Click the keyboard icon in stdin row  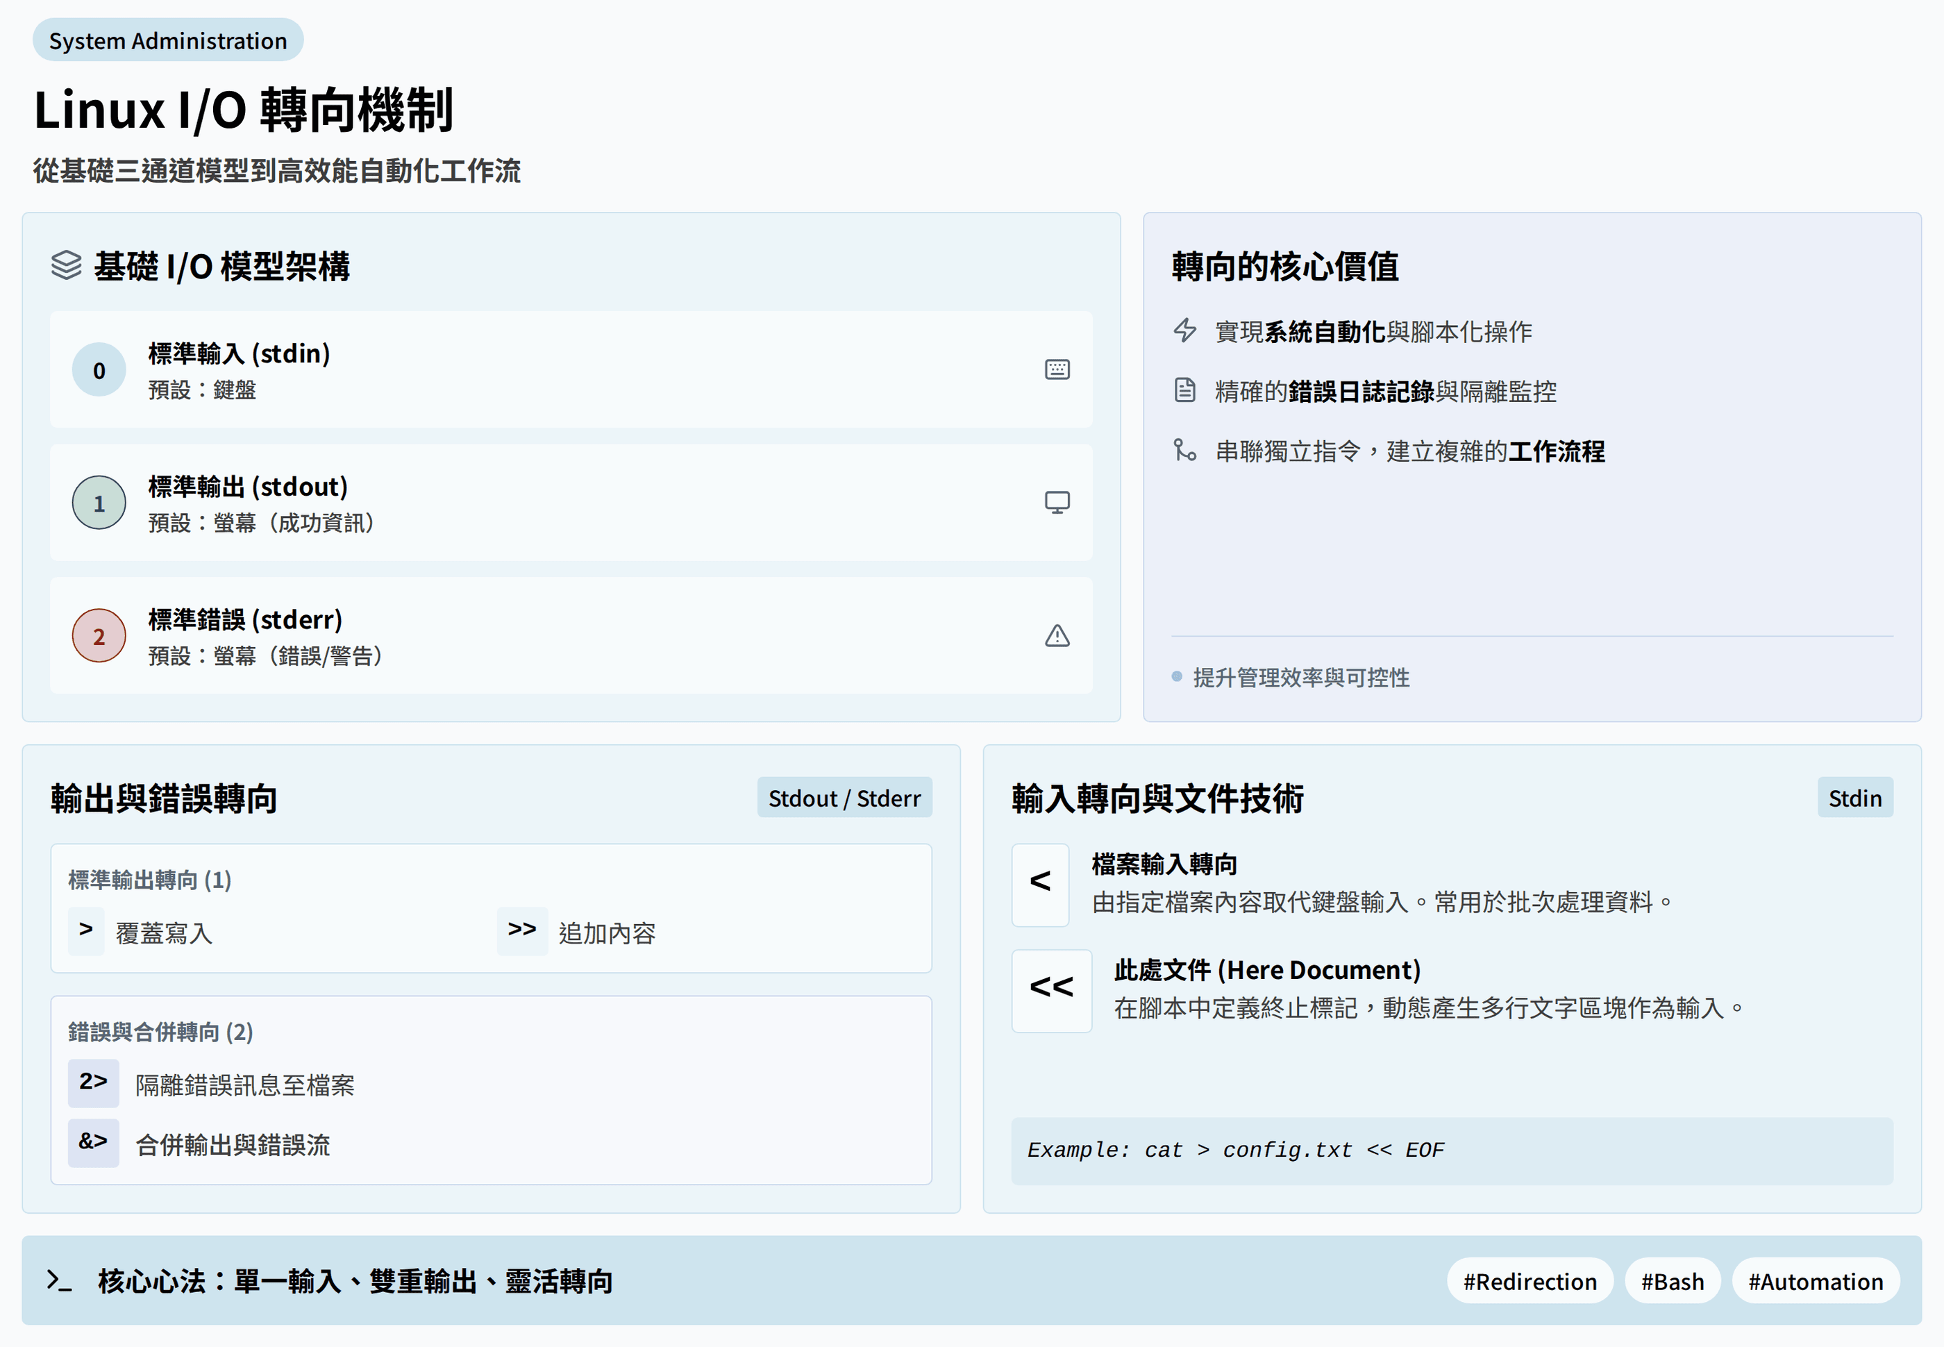tap(1057, 369)
